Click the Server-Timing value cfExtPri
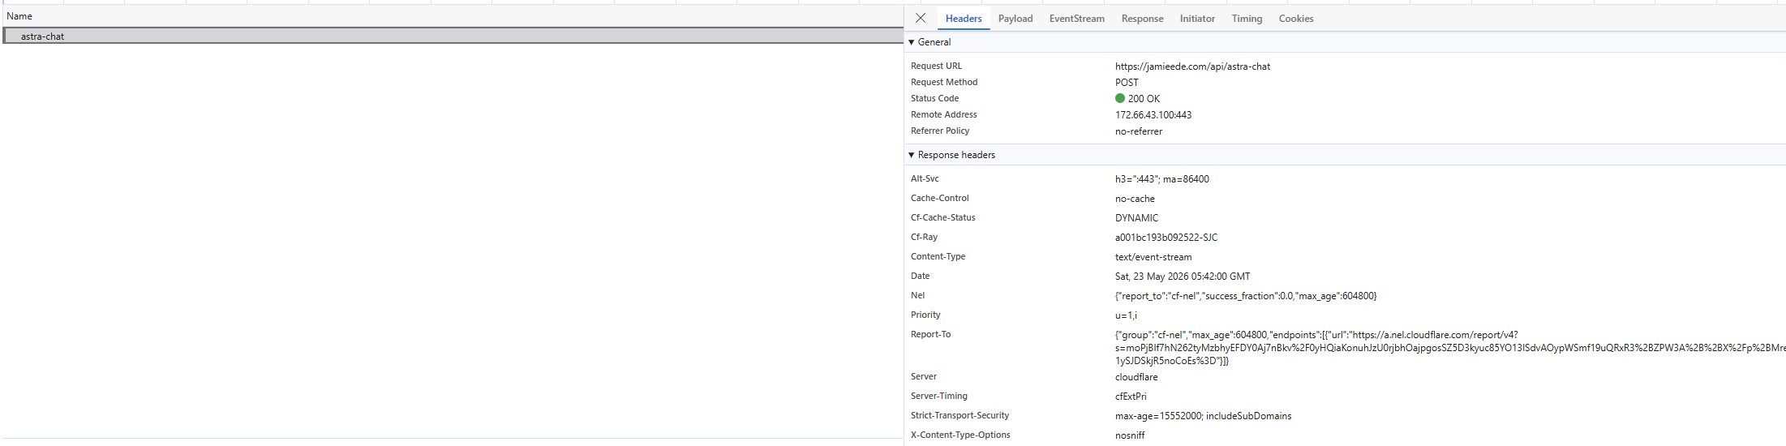This screenshot has height=446, width=1786. (x=1131, y=397)
